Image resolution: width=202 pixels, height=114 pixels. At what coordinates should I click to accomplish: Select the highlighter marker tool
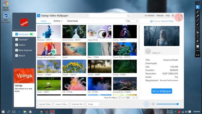click(198, 16)
